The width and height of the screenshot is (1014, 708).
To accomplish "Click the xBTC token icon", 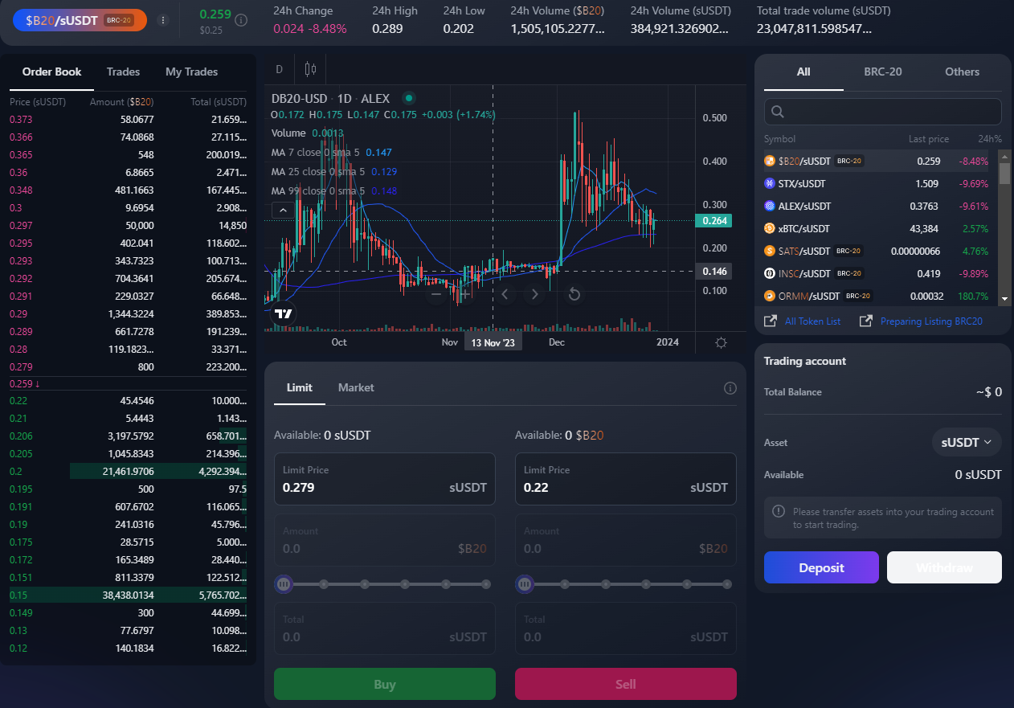I will click(x=770, y=228).
